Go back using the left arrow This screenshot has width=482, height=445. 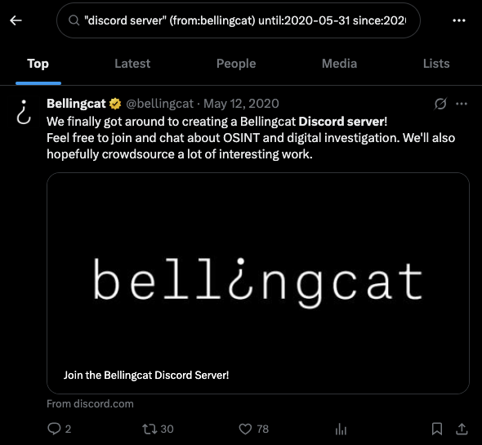[16, 20]
